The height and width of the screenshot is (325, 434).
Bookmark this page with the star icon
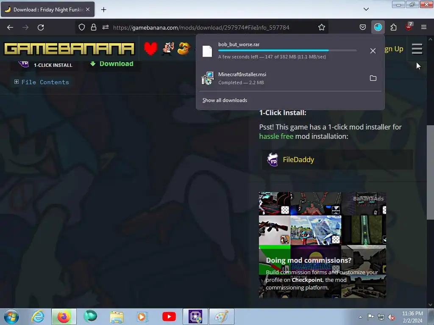pos(321,28)
